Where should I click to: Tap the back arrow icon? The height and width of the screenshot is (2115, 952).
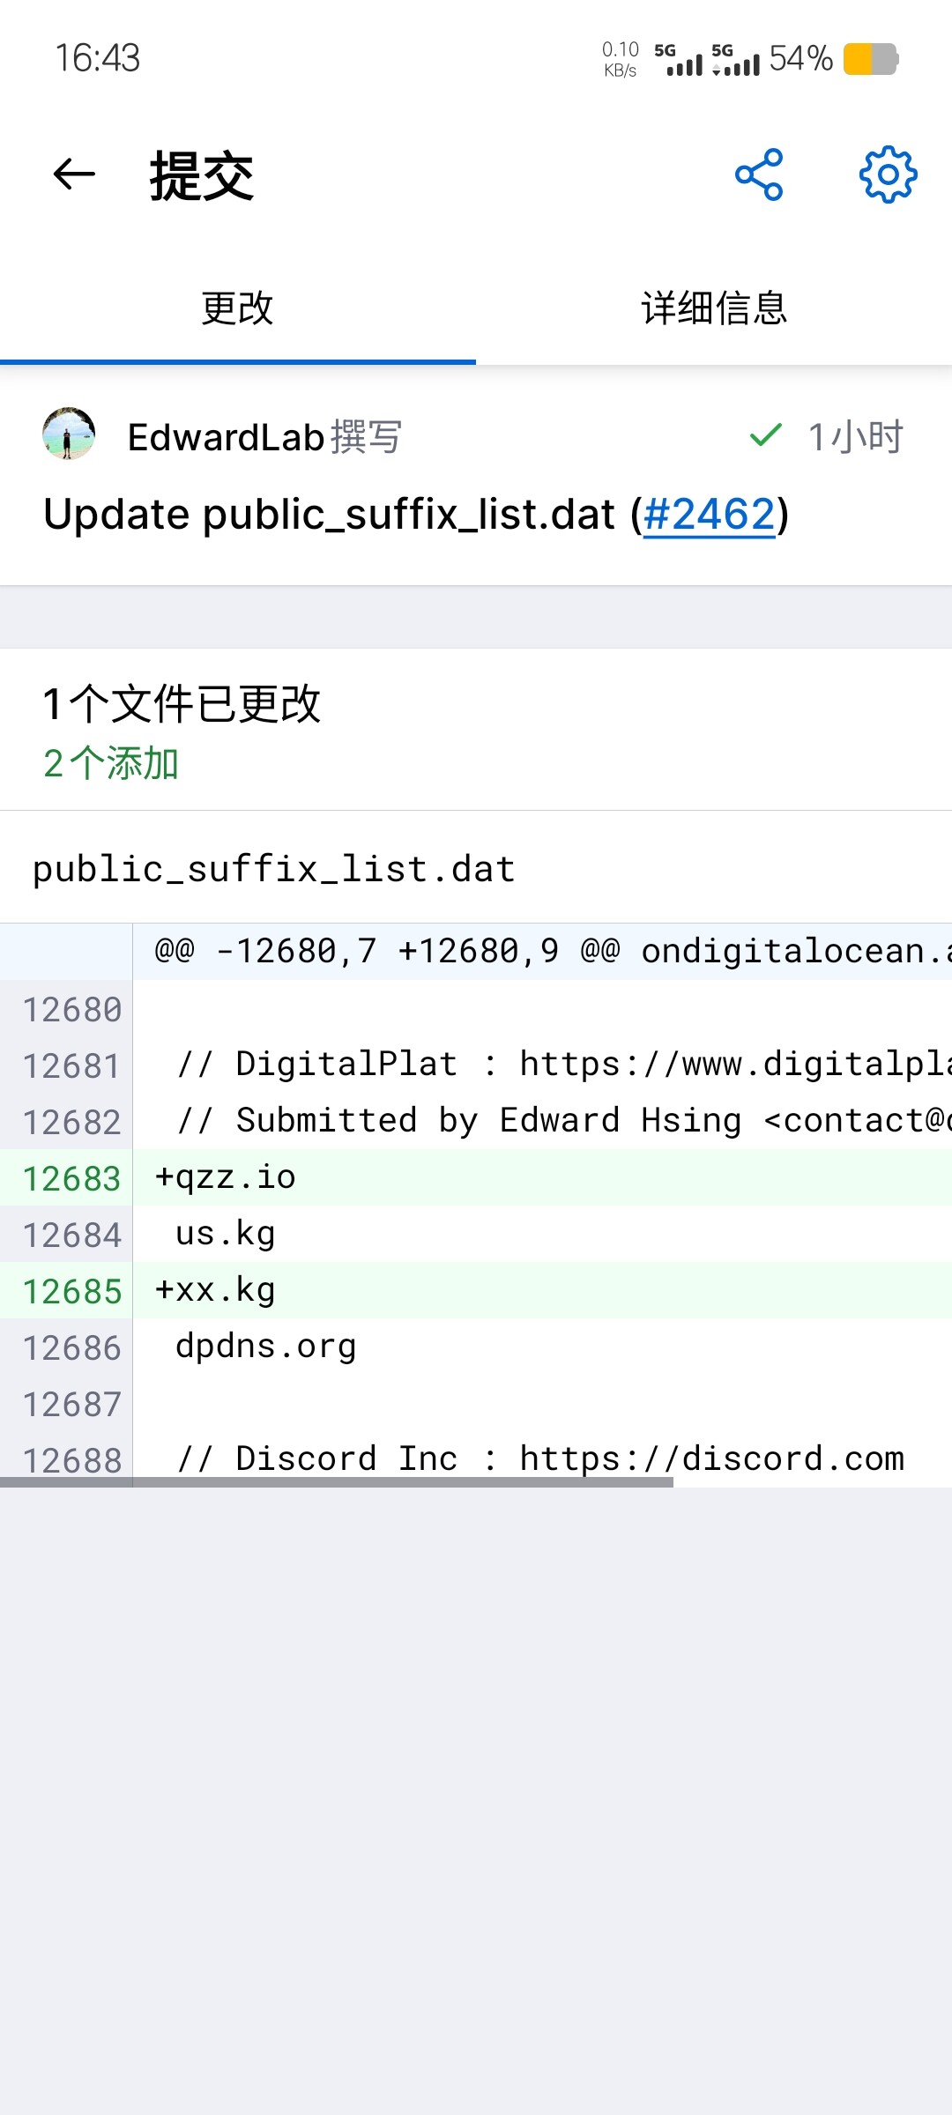(74, 174)
